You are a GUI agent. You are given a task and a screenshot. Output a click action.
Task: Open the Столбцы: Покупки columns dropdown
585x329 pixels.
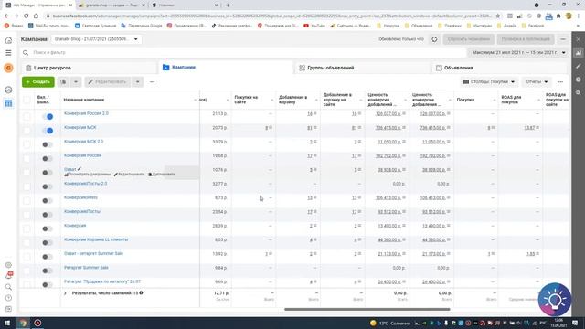[x=489, y=81]
